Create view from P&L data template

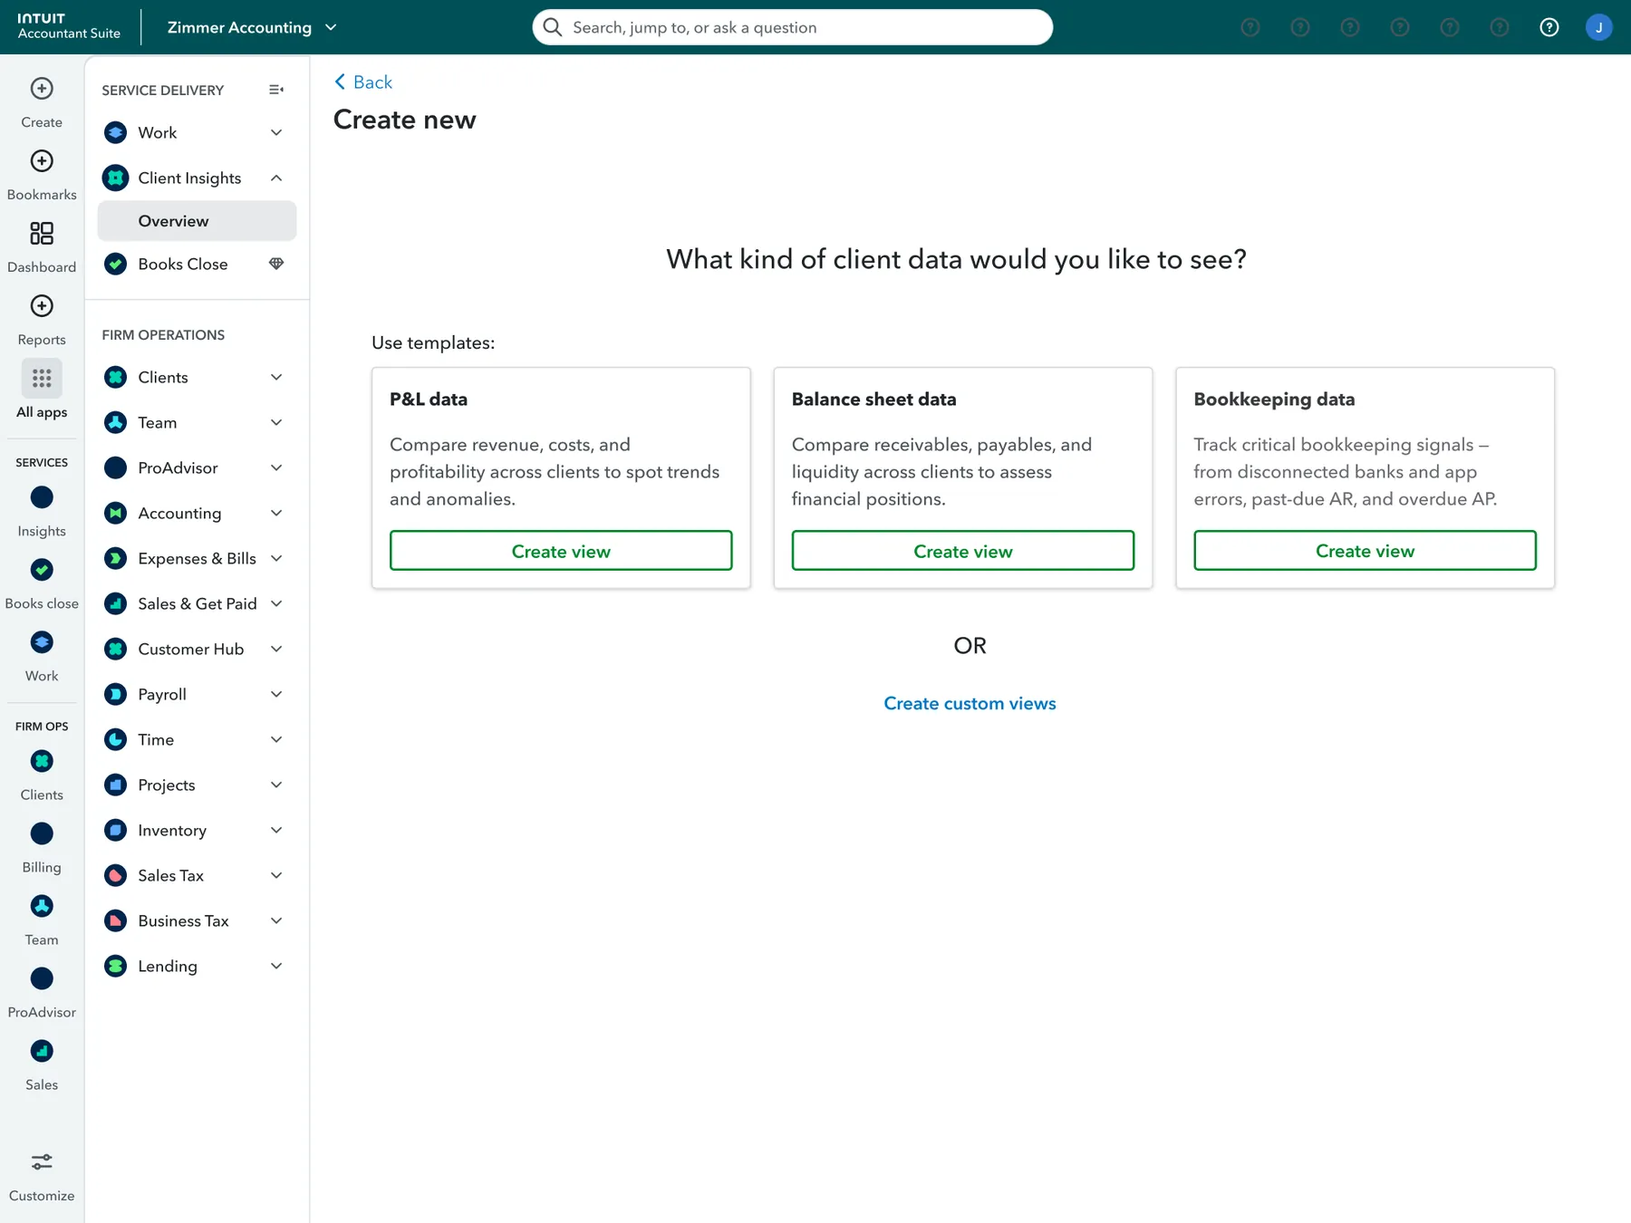pos(561,551)
